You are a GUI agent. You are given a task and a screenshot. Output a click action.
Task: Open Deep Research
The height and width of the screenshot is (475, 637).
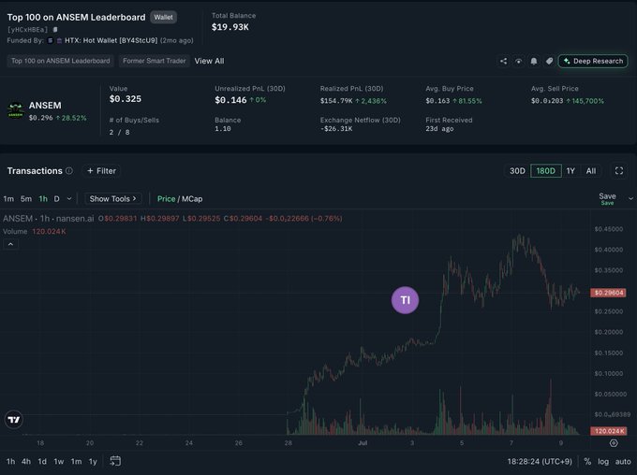(593, 61)
